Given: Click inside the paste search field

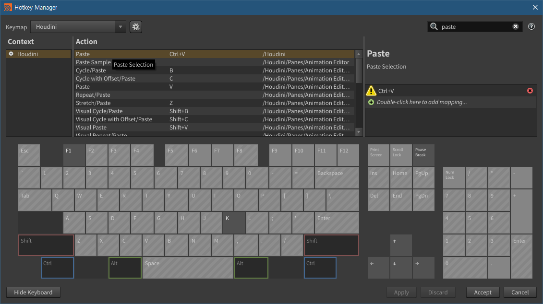Looking at the screenshot, I should coord(474,27).
